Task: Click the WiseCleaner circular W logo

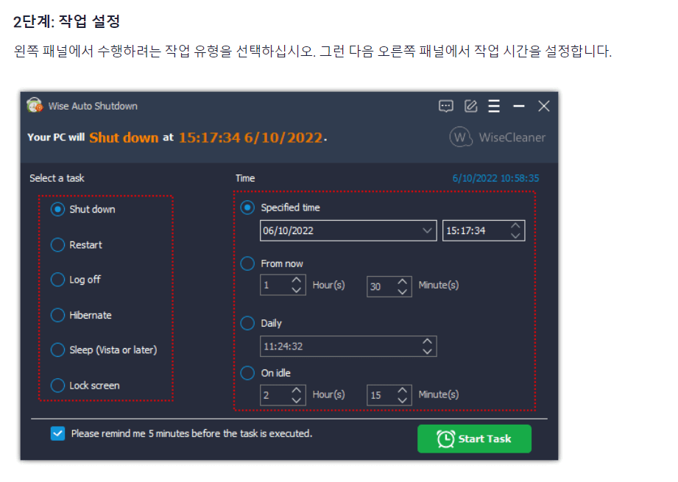Action: (460, 137)
